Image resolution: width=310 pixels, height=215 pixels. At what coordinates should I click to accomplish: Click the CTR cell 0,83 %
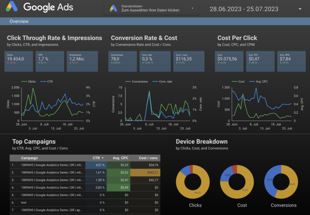pos(96,187)
